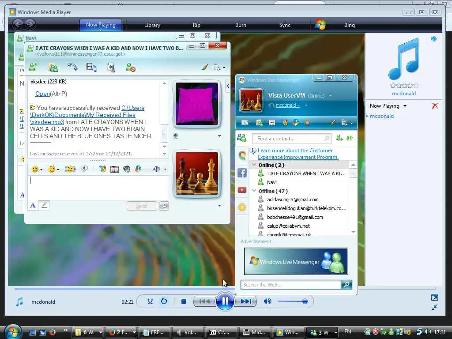Go to the previous track

coord(204,301)
